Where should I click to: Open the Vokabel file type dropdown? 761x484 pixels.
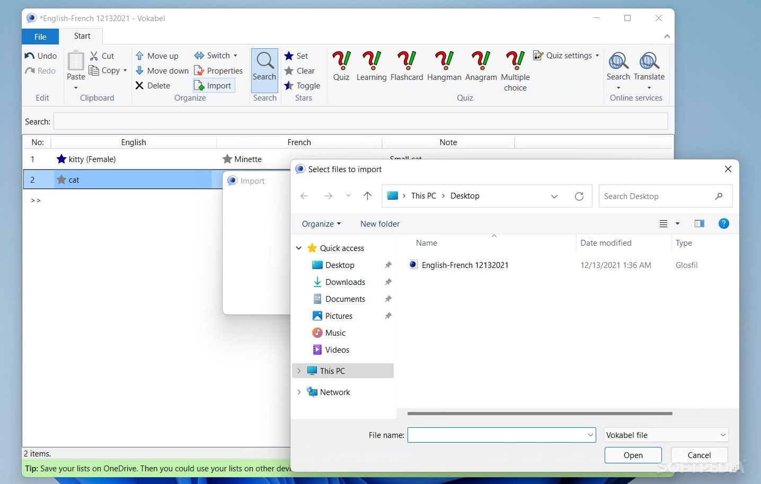pos(667,435)
